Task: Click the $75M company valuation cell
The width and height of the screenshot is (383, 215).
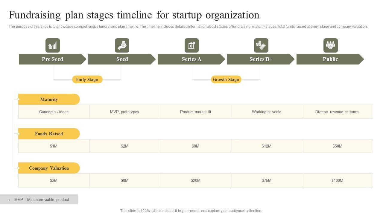Action: (266, 180)
